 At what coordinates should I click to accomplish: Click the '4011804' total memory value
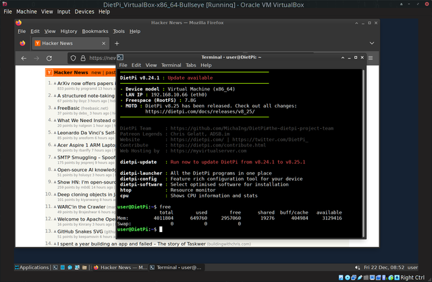coord(163,218)
